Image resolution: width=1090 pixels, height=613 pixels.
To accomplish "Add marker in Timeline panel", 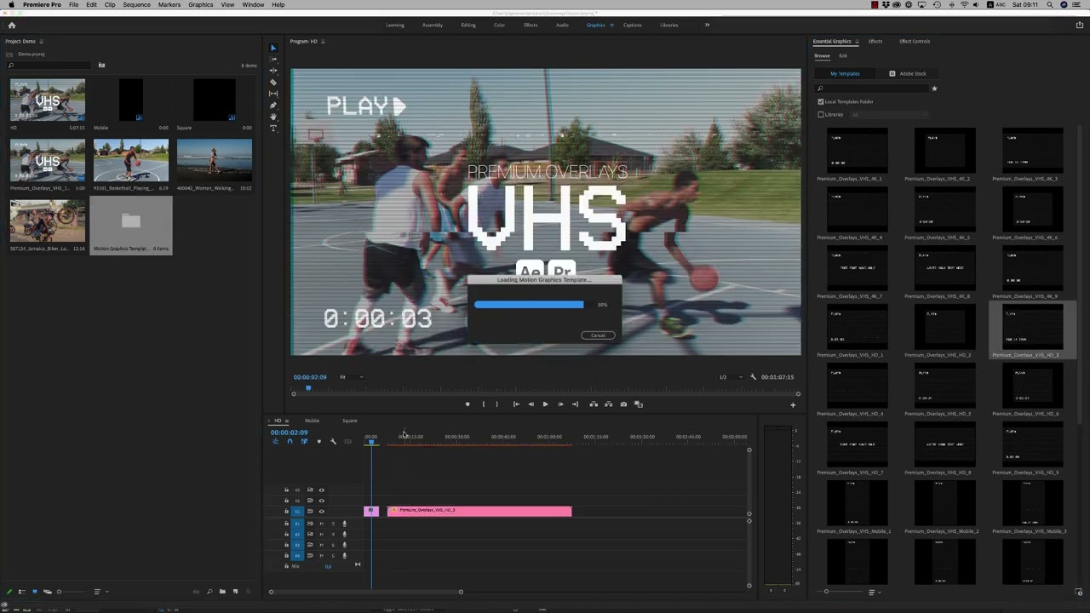I will pos(319,442).
